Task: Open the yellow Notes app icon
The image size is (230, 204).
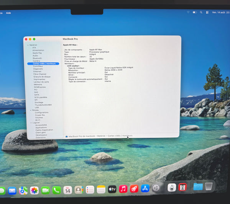Action: point(101,189)
